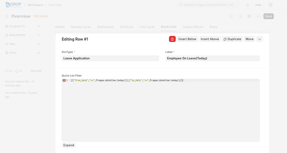
Task: Collapse row editor with chevron button
Action: [x=260, y=39]
